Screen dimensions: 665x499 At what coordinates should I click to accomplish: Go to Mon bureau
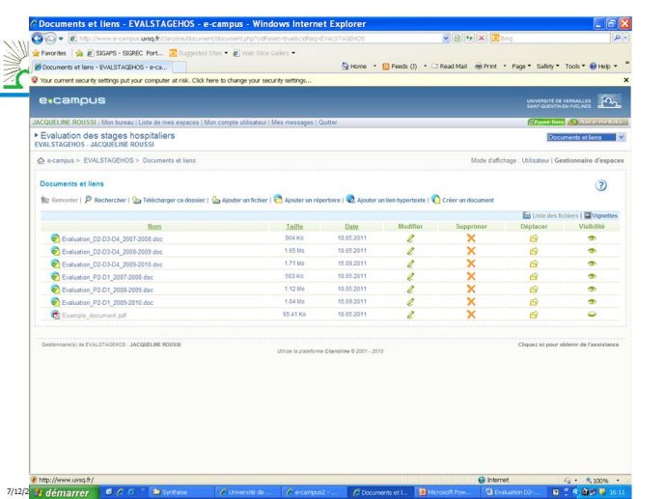118,123
